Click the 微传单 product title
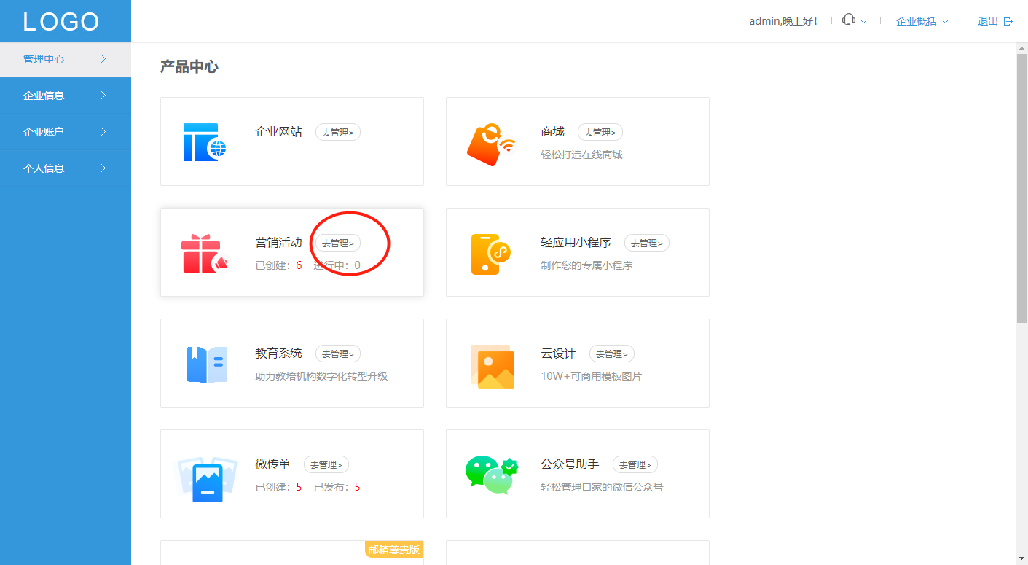Screen dimensions: 1028x565 click(x=272, y=464)
